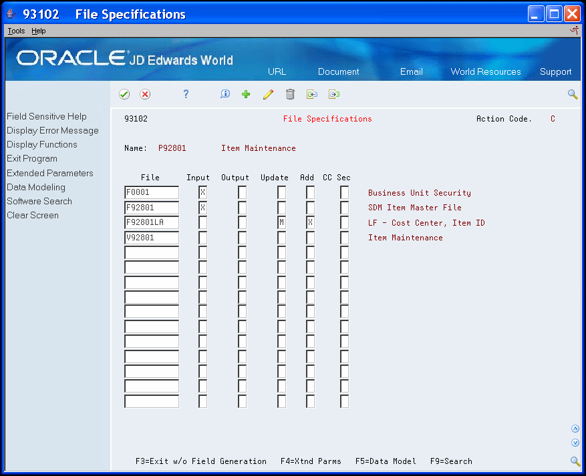Click the Java icon in title bar

(11, 14)
